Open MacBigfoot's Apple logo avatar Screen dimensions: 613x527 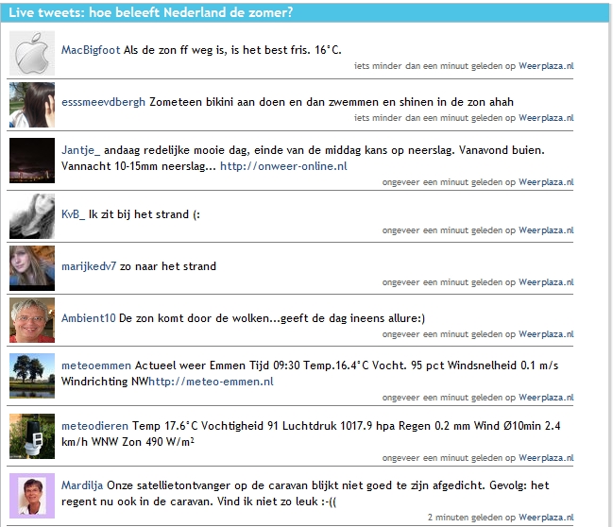tap(32, 53)
